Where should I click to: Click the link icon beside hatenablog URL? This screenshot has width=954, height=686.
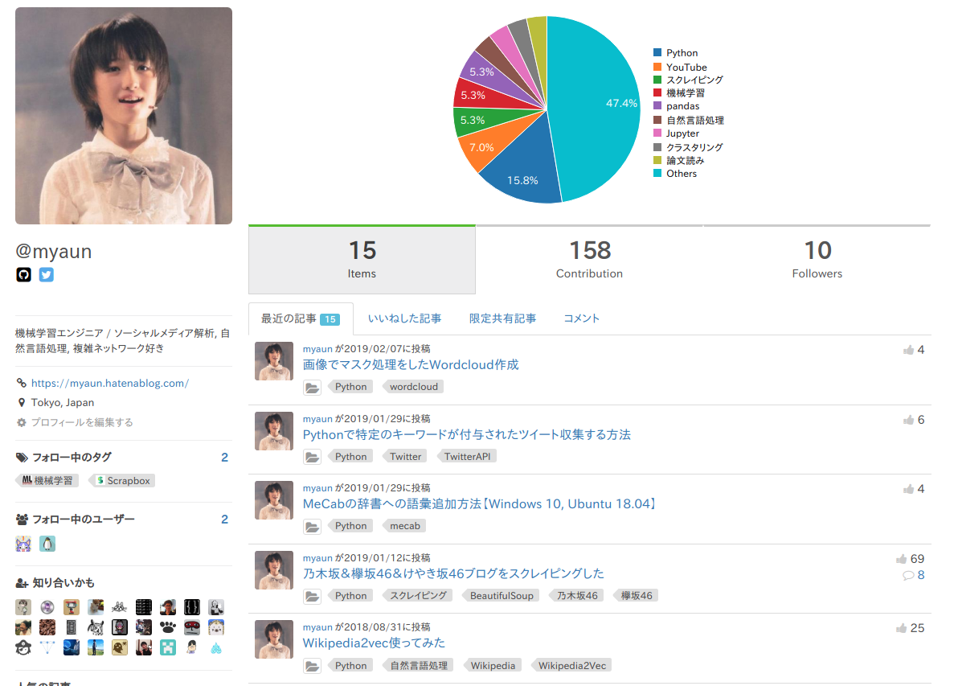click(21, 383)
